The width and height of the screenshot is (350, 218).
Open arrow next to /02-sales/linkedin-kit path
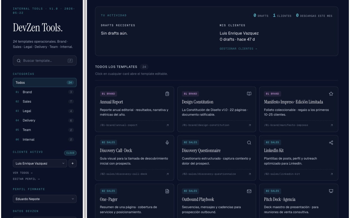point(332,174)
